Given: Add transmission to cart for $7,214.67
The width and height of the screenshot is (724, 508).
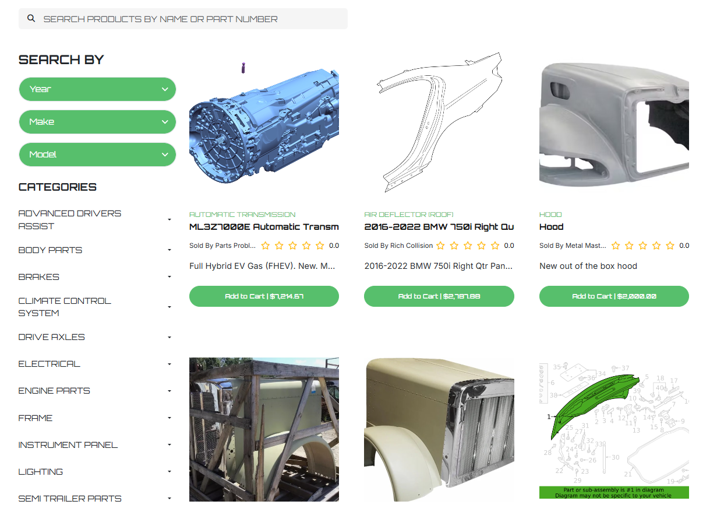Looking at the screenshot, I should [264, 296].
